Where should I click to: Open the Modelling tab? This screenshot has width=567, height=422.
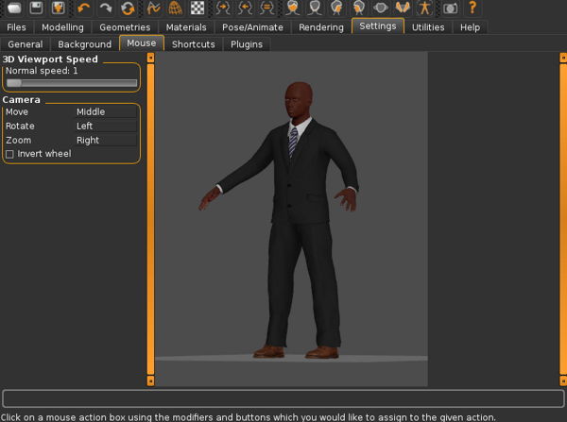[x=62, y=27]
